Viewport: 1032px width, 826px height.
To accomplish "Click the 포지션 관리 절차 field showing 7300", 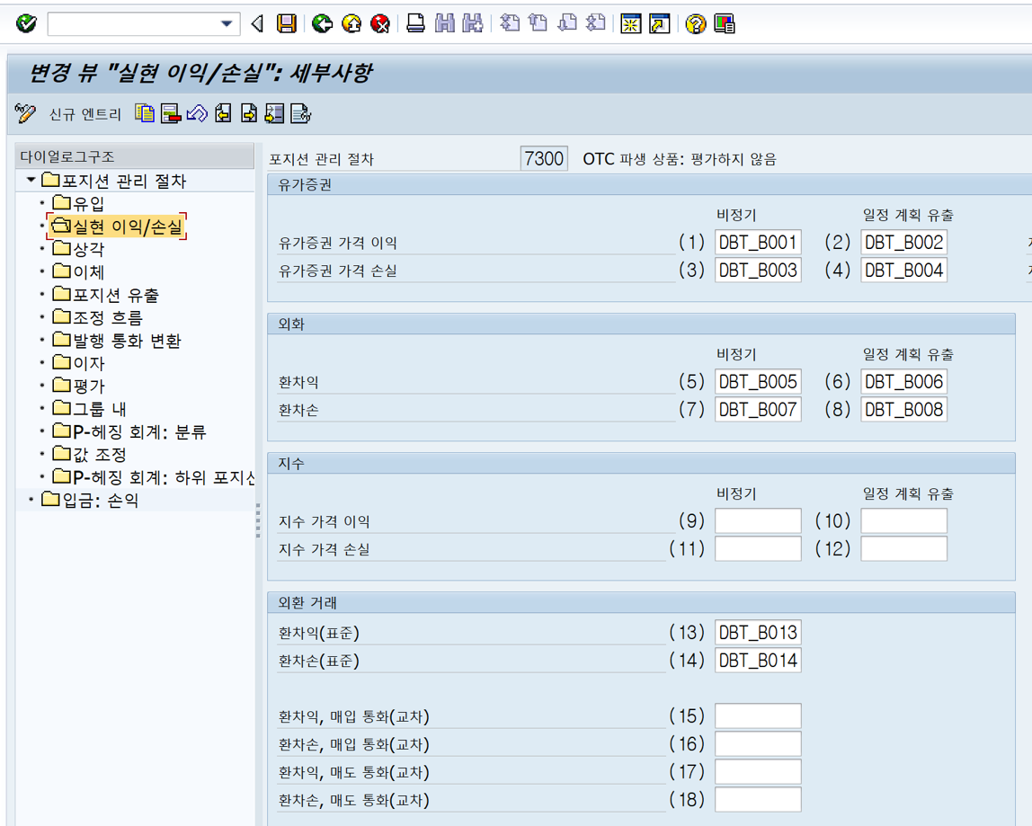I will (x=544, y=158).
